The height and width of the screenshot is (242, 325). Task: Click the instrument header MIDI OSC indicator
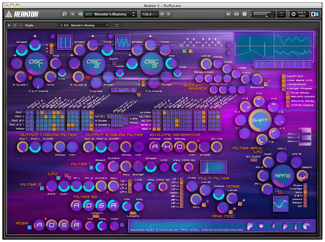(x=117, y=25)
